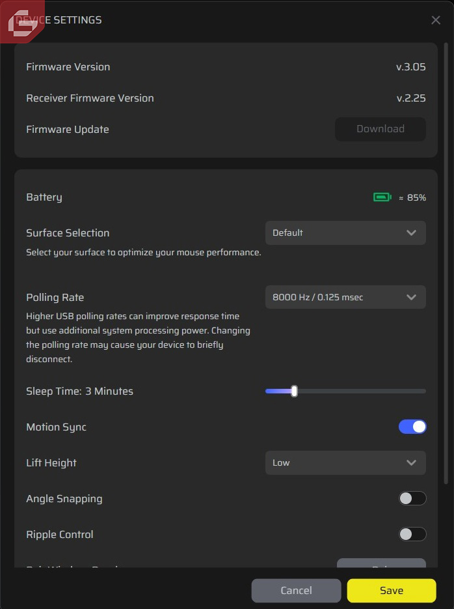Open the Surface Selection dropdown showing Default
The image size is (454, 609).
click(x=345, y=233)
